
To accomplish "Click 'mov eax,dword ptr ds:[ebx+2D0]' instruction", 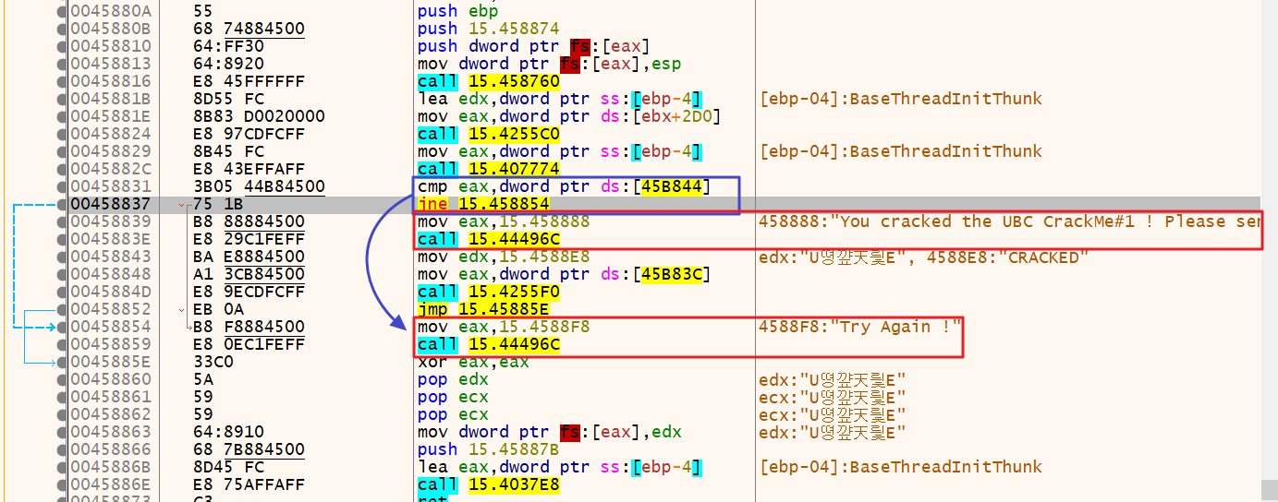I will click(567, 116).
